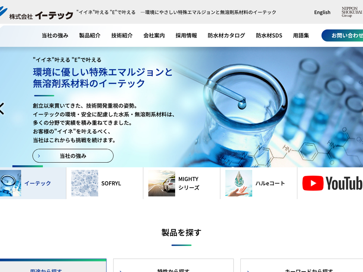Go to previous slide with left arrow
The width and height of the screenshot is (363, 272).
coord(2,108)
